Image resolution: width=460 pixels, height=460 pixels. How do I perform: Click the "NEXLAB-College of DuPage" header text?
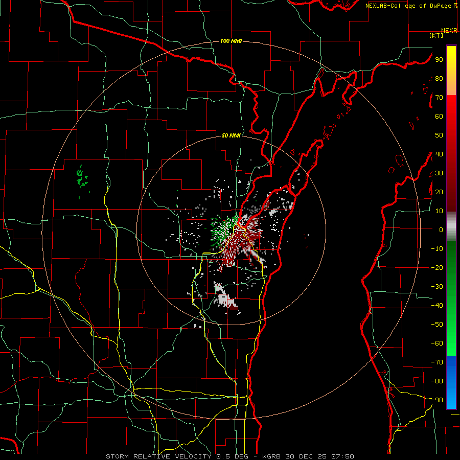pyautogui.click(x=408, y=6)
